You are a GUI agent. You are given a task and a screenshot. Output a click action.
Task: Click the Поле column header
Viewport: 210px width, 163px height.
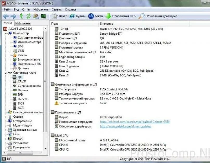pyautogui.click(x=74, y=24)
